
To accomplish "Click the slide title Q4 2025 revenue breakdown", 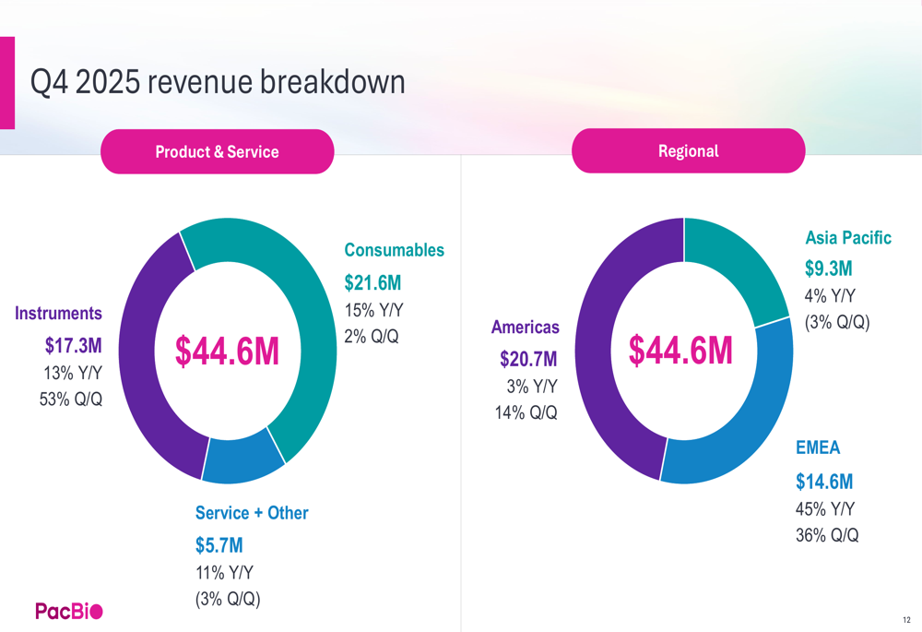I will (x=218, y=82).
